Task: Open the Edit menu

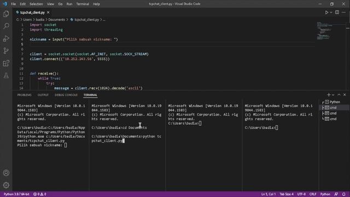Action: point(22,4)
